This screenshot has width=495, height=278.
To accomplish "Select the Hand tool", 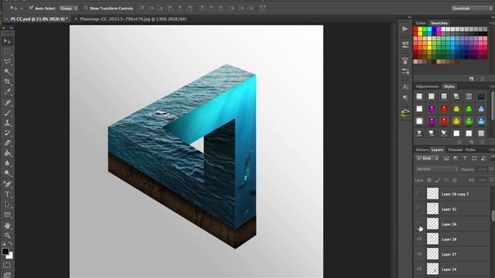I will (x=7, y=225).
